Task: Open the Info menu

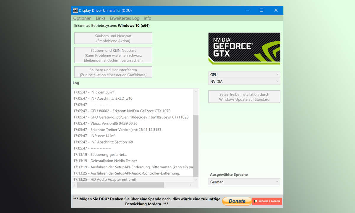Action: (147, 18)
